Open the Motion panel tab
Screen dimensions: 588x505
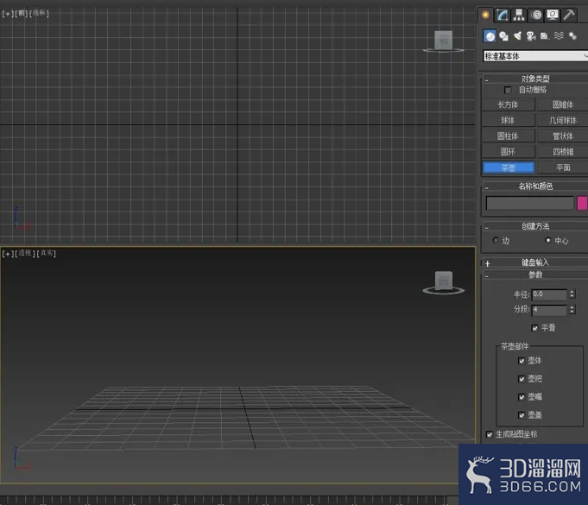pos(536,15)
